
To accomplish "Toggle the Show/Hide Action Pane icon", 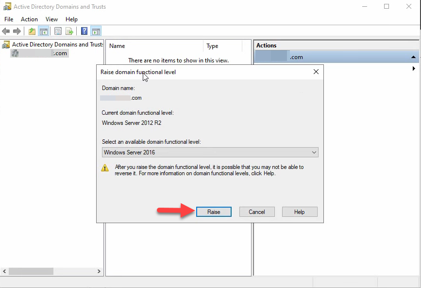I will click(x=96, y=31).
